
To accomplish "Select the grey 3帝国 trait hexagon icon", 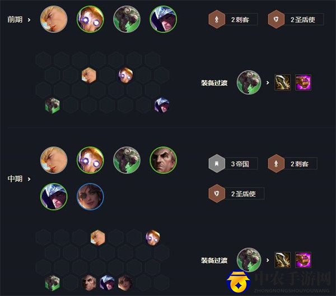I will (x=217, y=164).
